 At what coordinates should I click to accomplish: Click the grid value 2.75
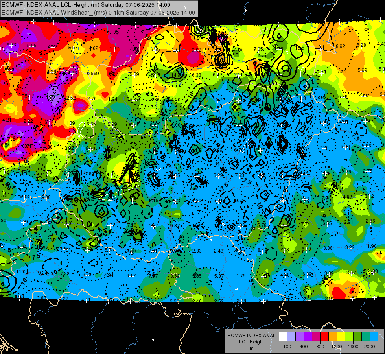(x=368, y=171)
